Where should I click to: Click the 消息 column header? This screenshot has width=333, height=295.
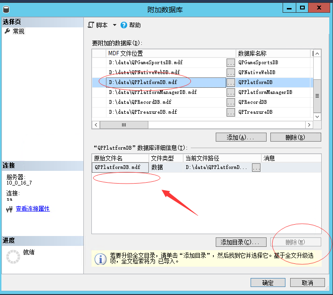pos(291,158)
